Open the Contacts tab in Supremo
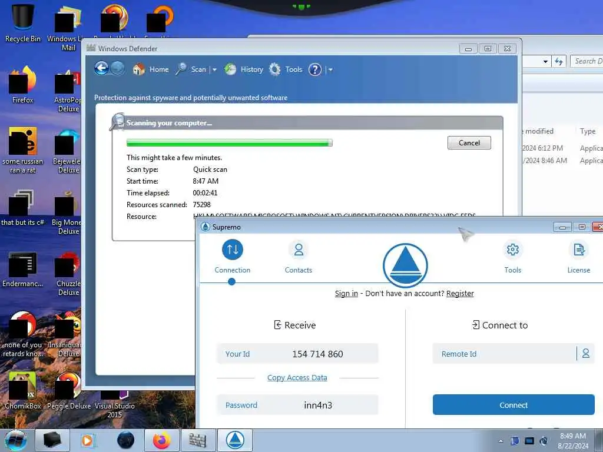 299,257
